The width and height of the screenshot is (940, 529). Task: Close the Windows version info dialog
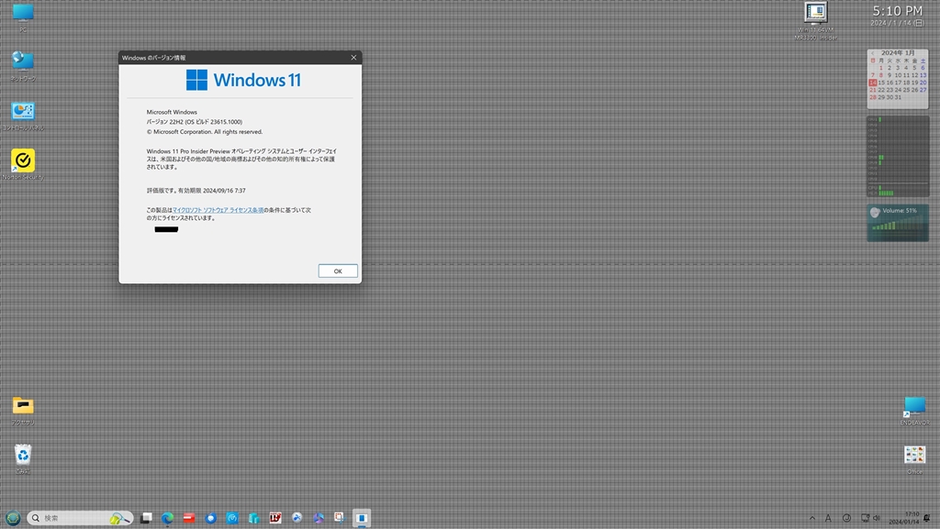[x=353, y=58]
